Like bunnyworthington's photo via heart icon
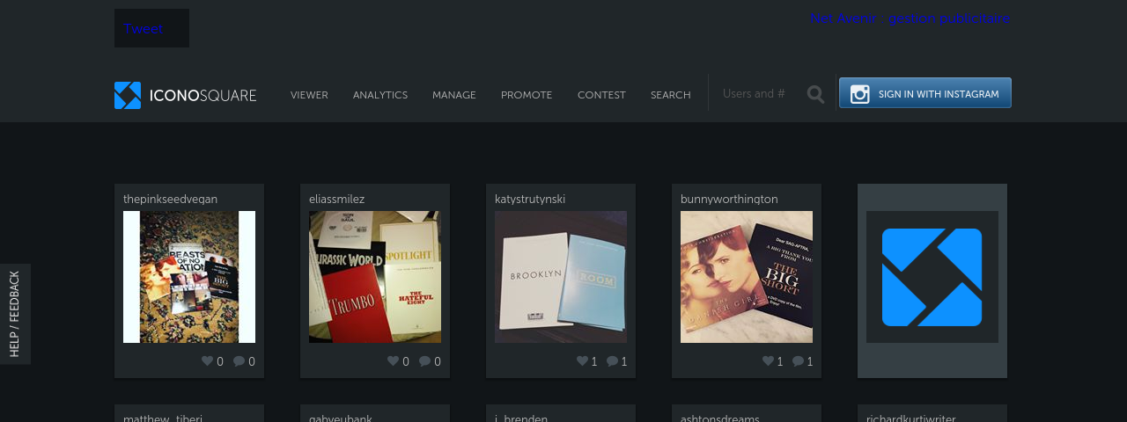Image resolution: width=1127 pixels, height=422 pixels. 768,361
